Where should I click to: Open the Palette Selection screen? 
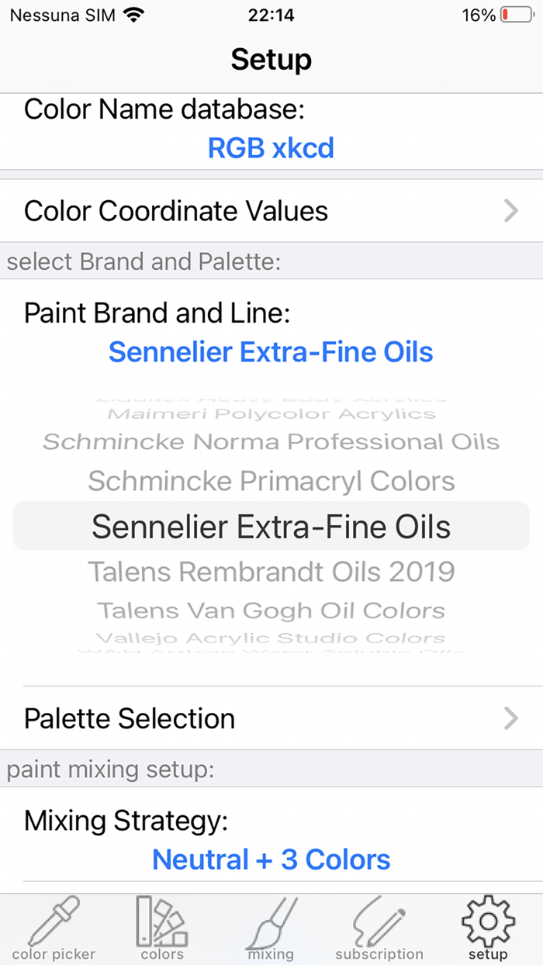coord(271,718)
